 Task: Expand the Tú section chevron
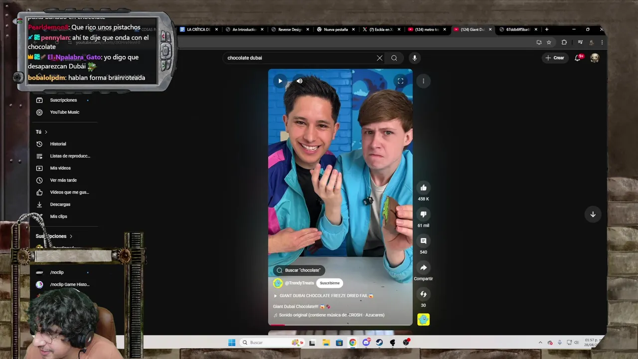(x=46, y=132)
